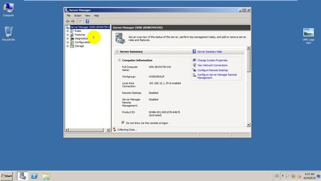Click the WORKGROUP value text
The width and height of the screenshot is (321, 181).
[156, 76]
